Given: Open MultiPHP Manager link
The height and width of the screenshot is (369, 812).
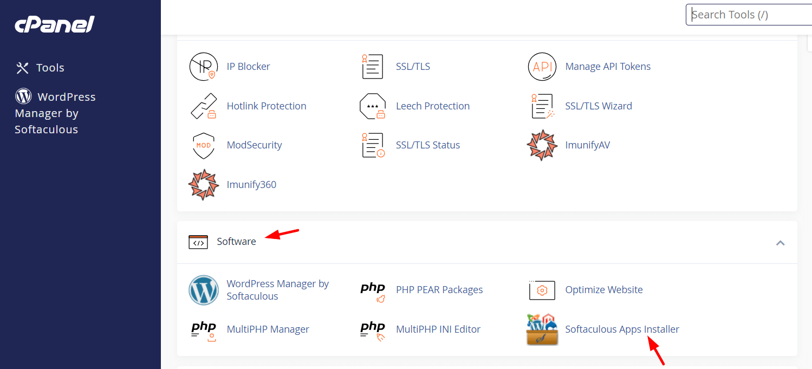Looking at the screenshot, I should coord(268,329).
